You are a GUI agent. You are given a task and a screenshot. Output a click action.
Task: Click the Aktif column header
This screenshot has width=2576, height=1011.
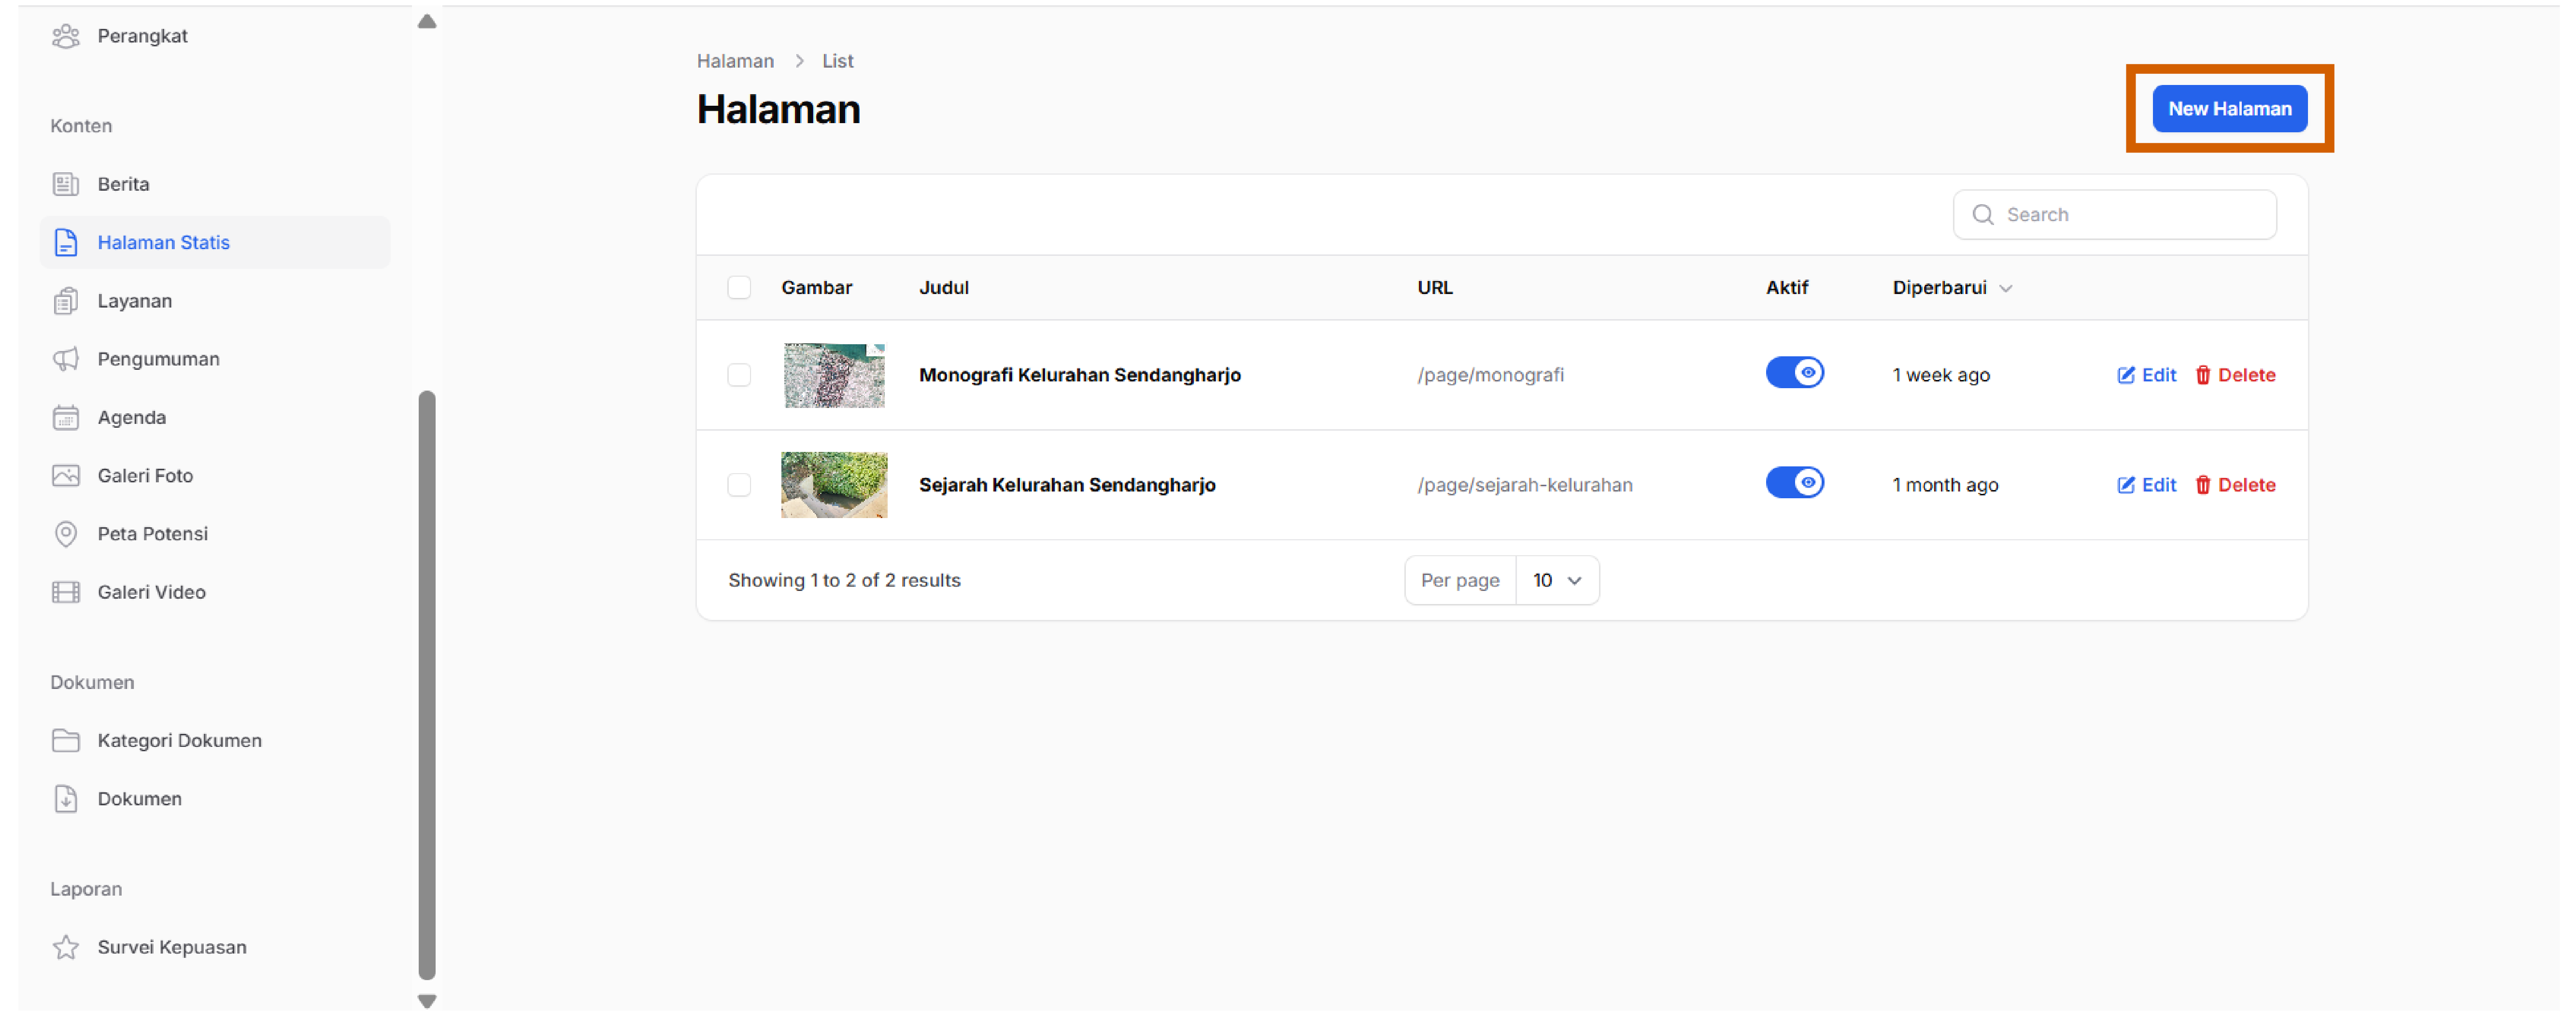coord(1786,288)
